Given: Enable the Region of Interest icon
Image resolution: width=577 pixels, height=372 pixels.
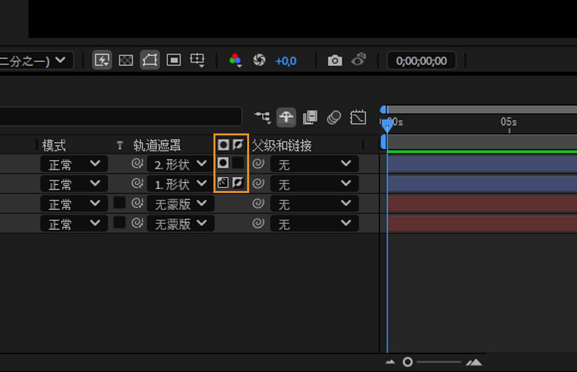Looking at the screenshot, I should [174, 60].
